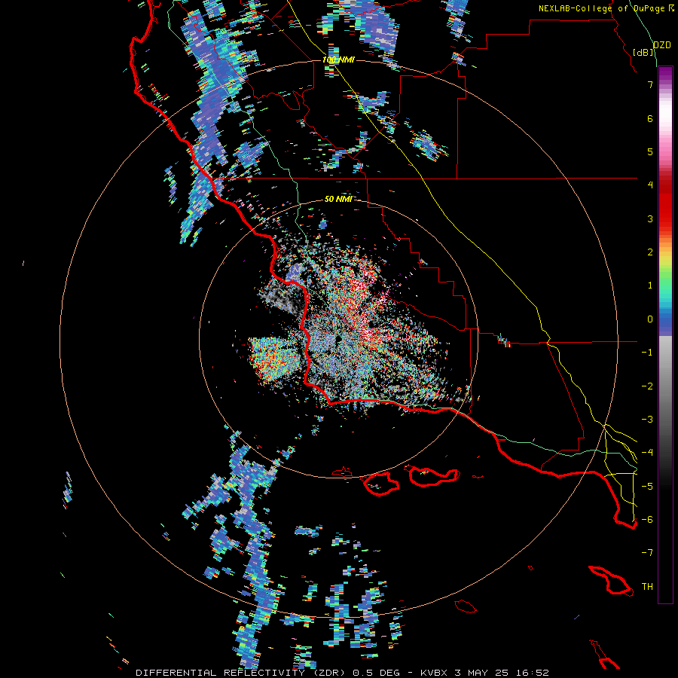
Task: Click the "0" value on the color scale
Action: [x=650, y=319]
